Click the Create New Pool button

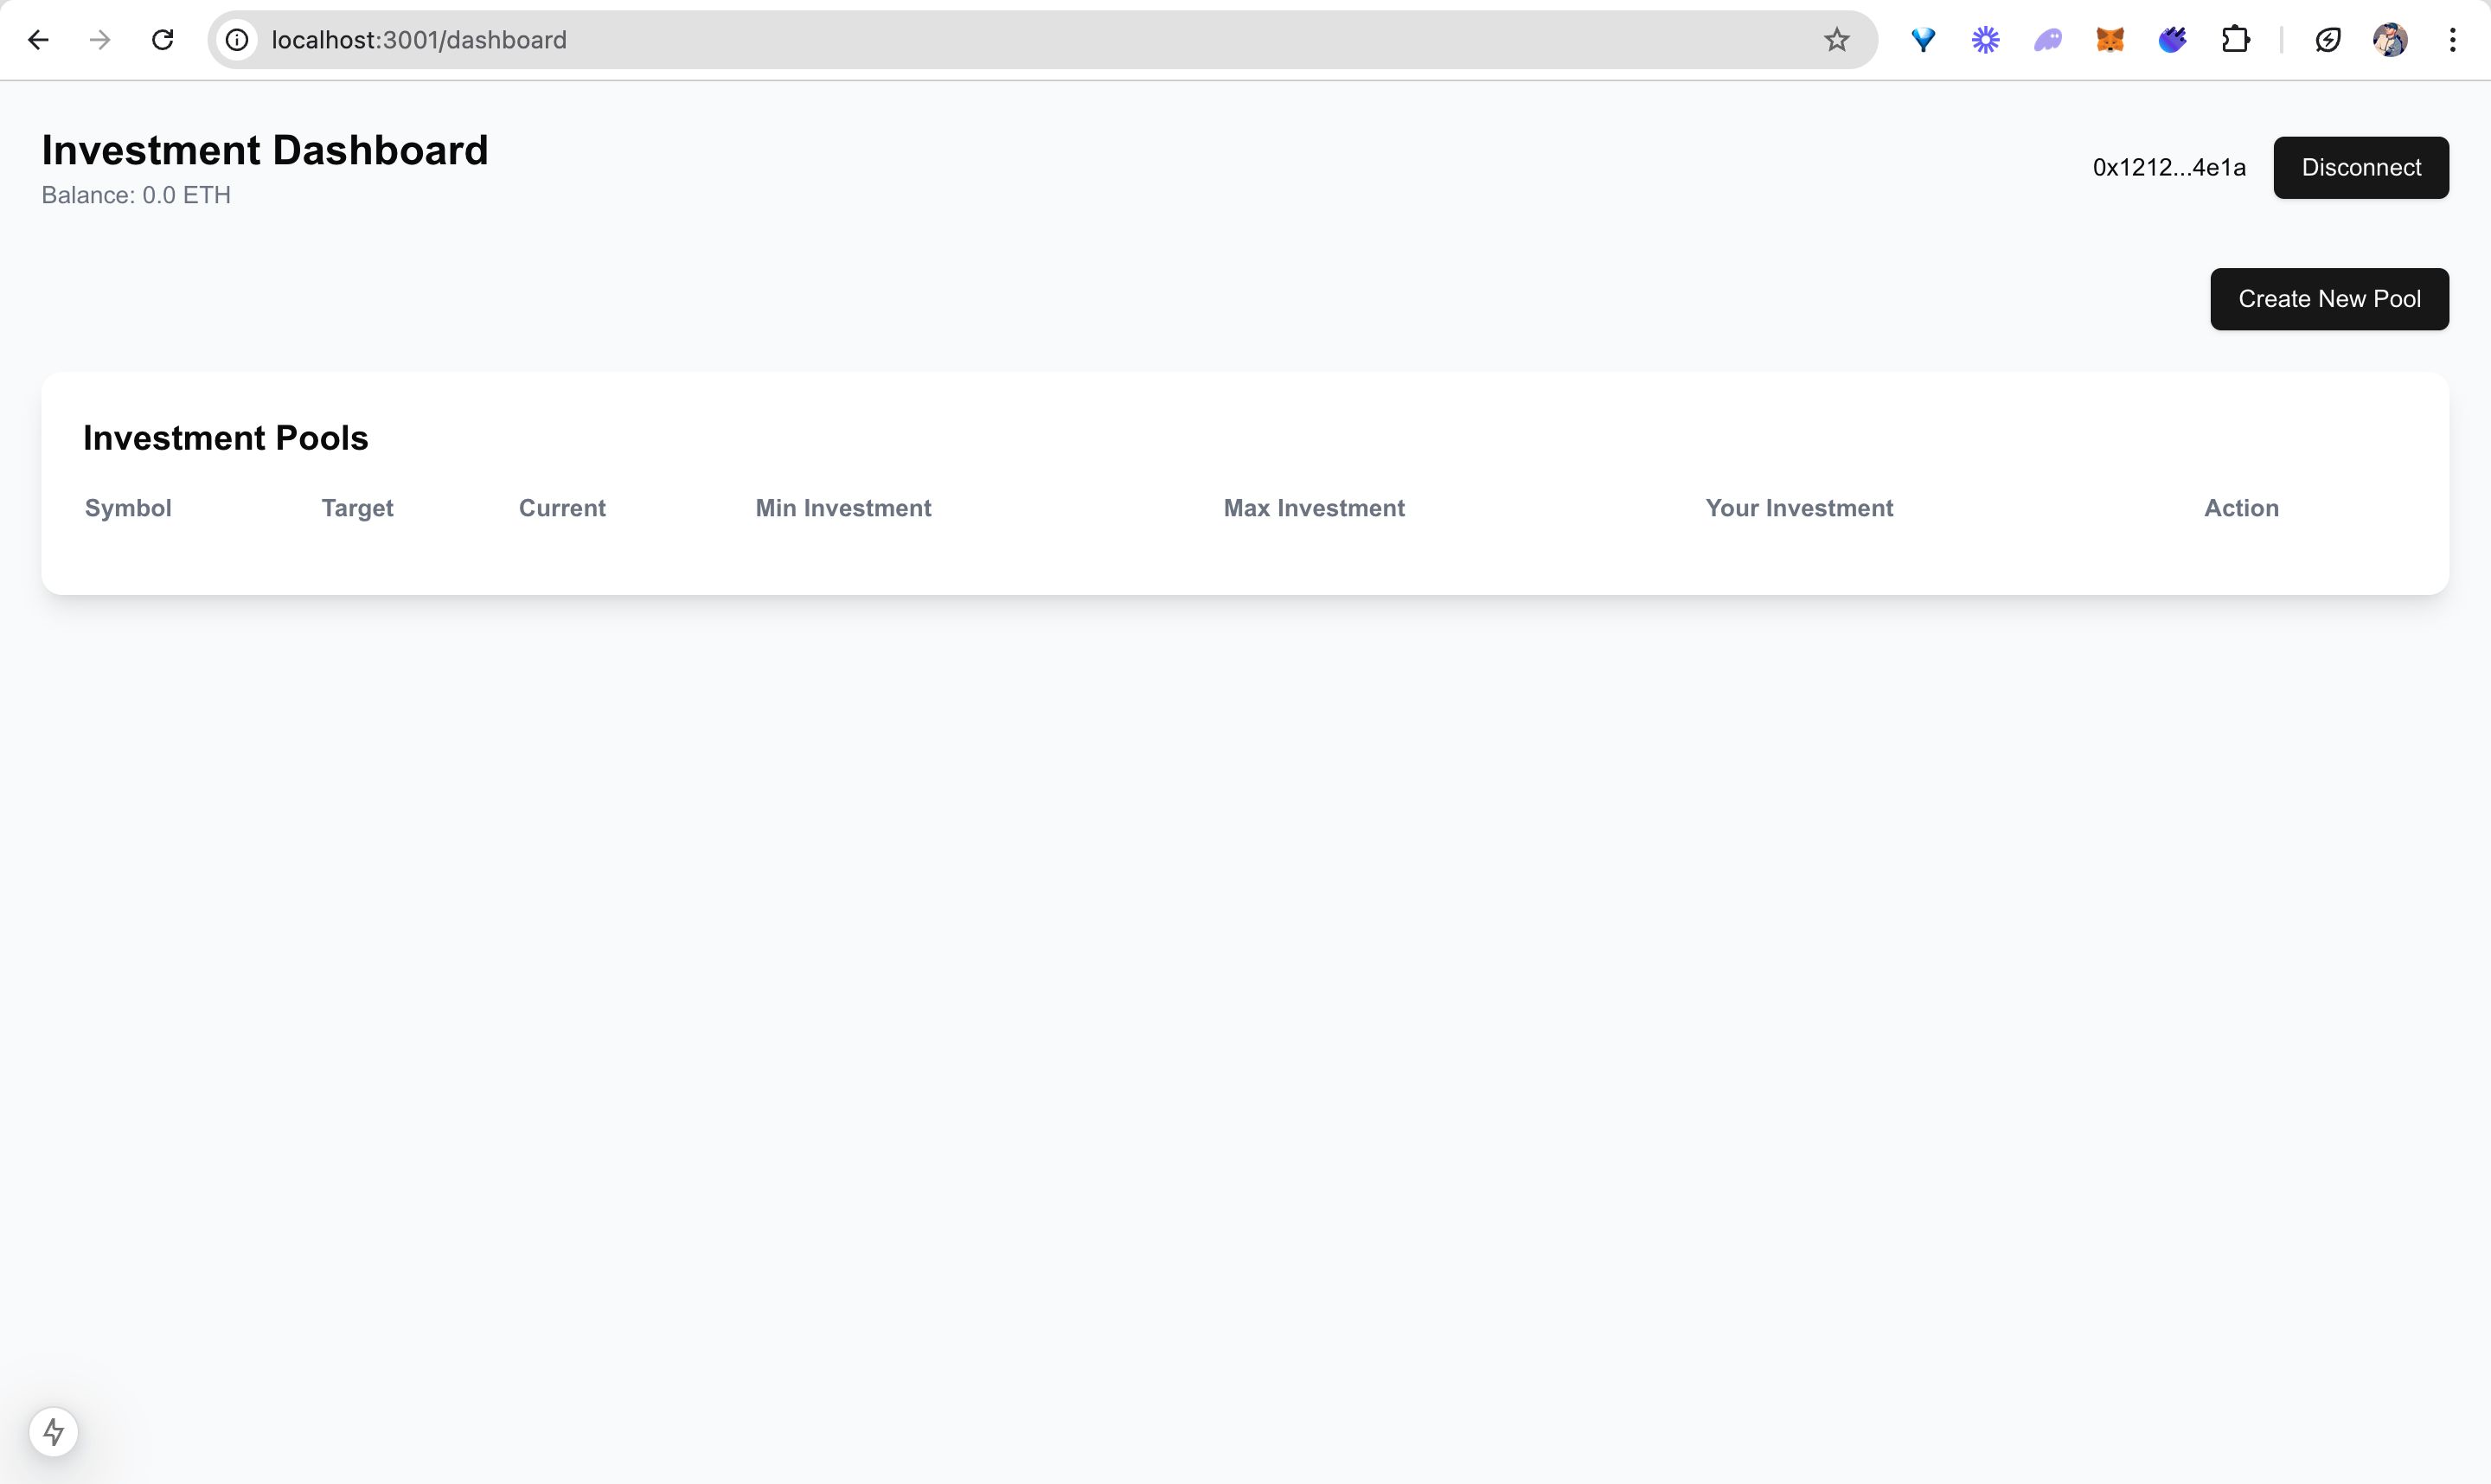pyautogui.click(x=2328, y=298)
